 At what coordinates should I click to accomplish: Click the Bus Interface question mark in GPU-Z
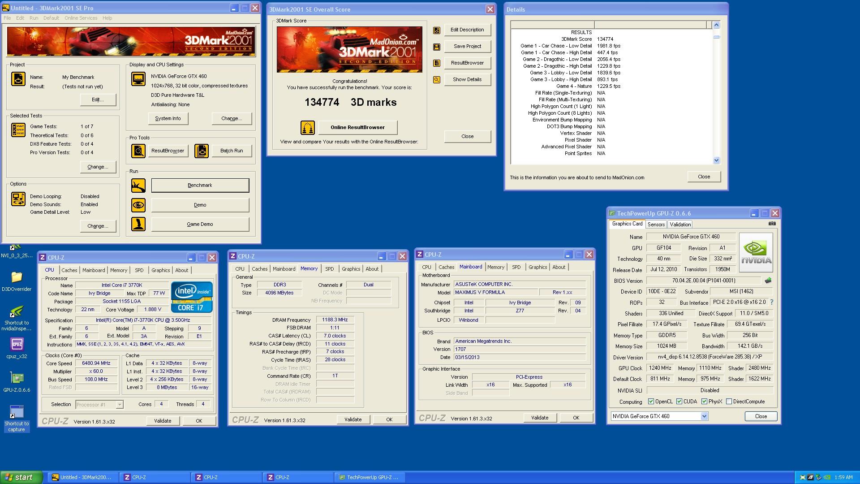pyautogui.click(x=772, y=302)
